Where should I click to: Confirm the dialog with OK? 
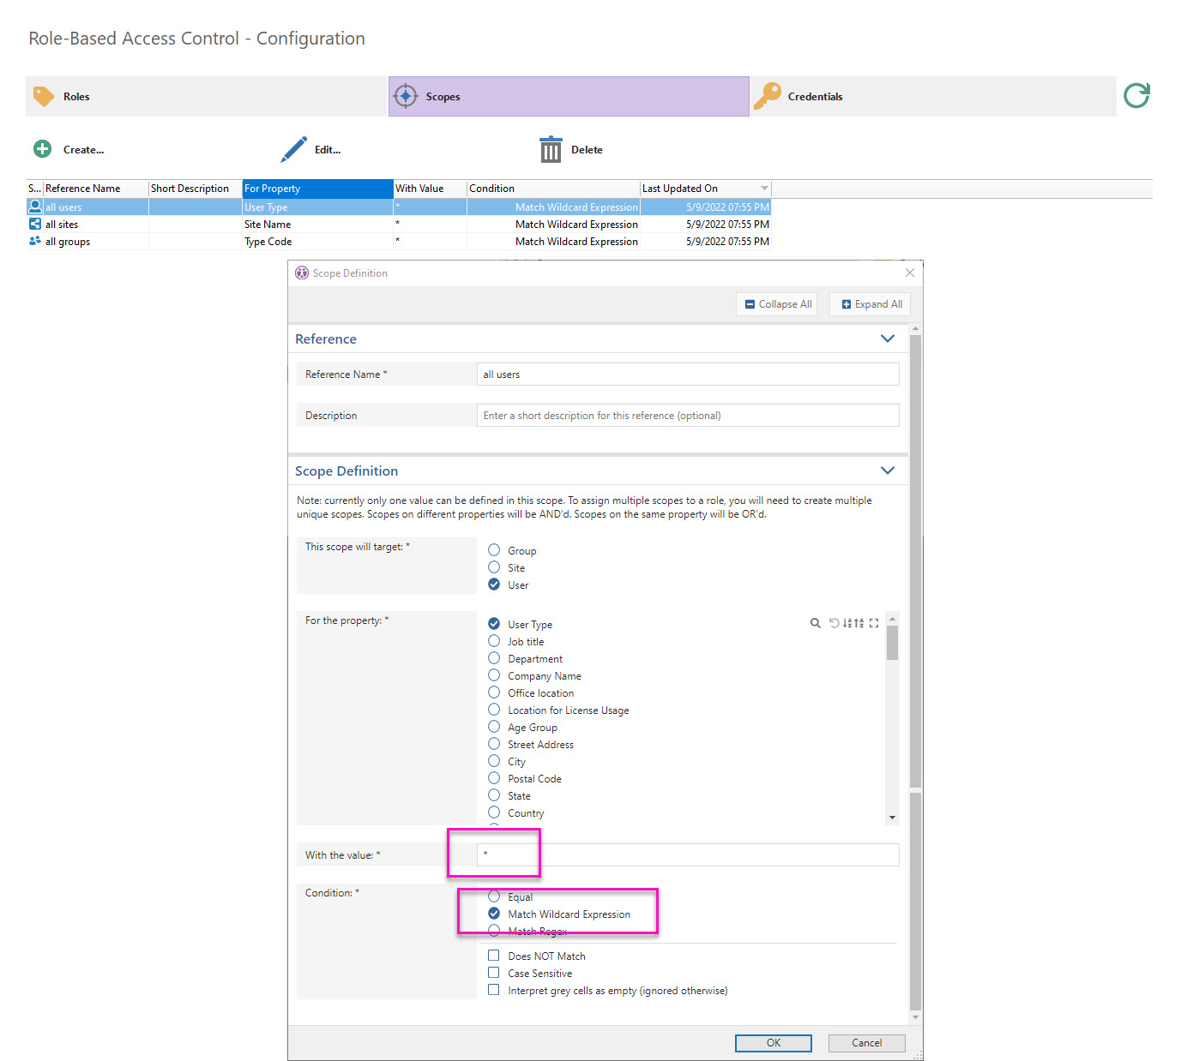[x=773, y=1043]
